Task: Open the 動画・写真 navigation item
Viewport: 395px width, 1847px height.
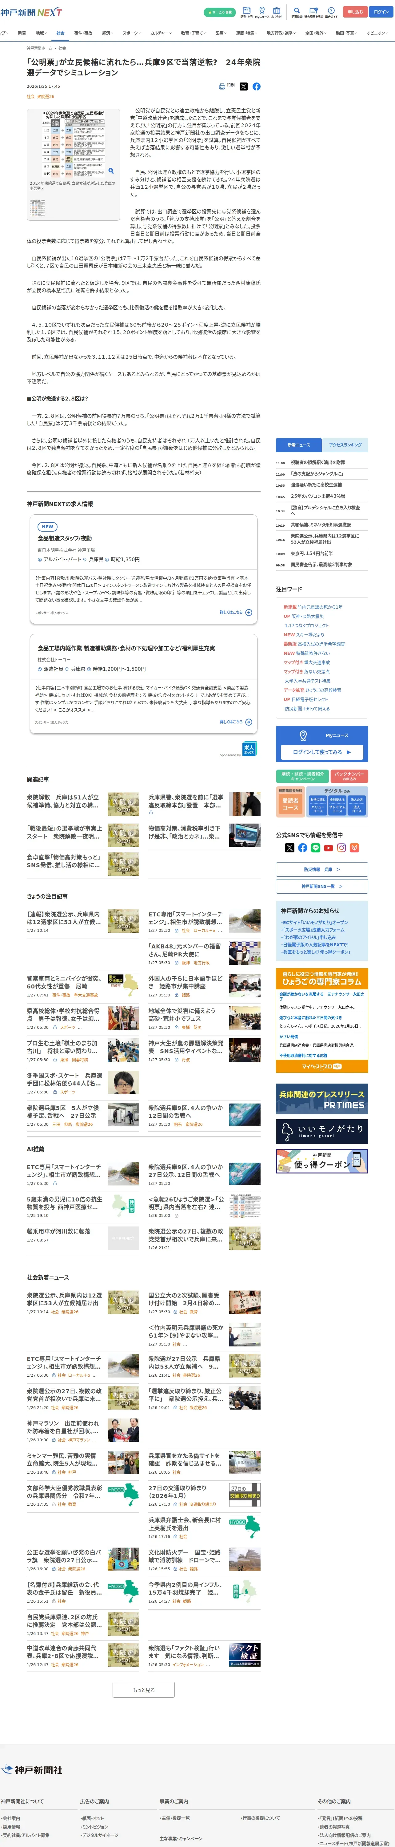Action: (x=346, y=33)
